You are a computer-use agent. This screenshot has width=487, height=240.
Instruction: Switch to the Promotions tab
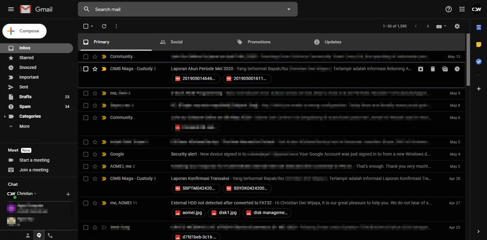[259, 42]
